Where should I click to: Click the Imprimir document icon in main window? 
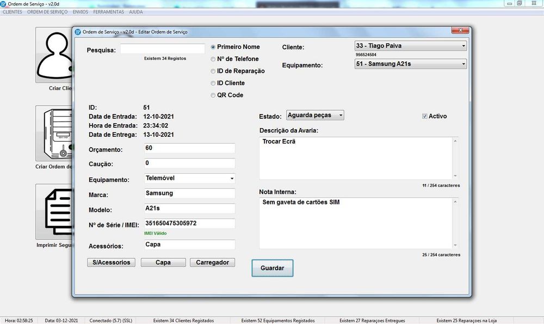tap(54, 212)
